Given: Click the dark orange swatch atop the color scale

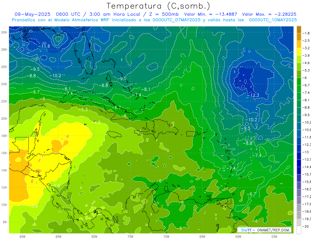Looking at the screenshot, I should (x=299, y=30).
